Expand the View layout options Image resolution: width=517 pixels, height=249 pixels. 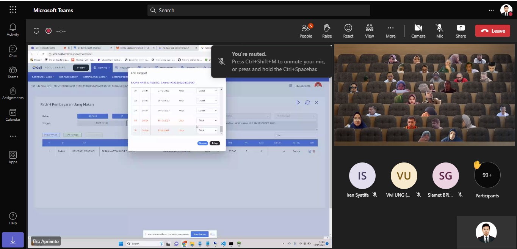point(369,31)
